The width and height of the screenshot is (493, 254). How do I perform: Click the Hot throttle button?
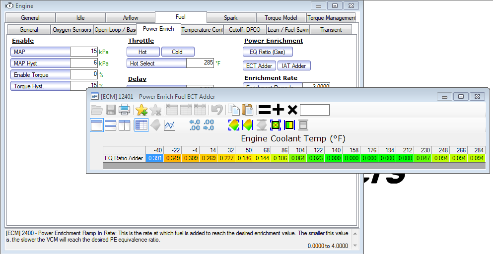(x=143, y=52)
